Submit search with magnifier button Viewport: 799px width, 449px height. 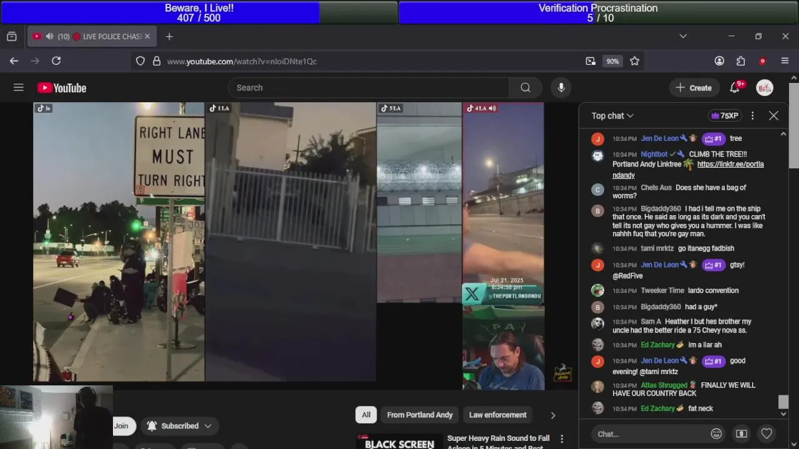[526, 88]
